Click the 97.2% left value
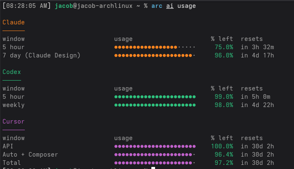This screenshot has height=169, width=294. [224, 163]
